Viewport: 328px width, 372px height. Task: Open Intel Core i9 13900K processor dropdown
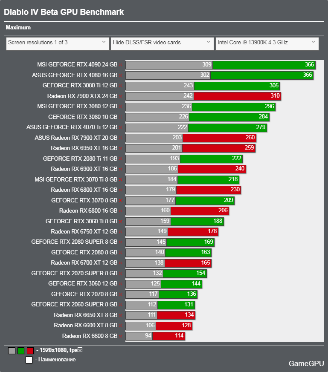(x=267, y=43)
